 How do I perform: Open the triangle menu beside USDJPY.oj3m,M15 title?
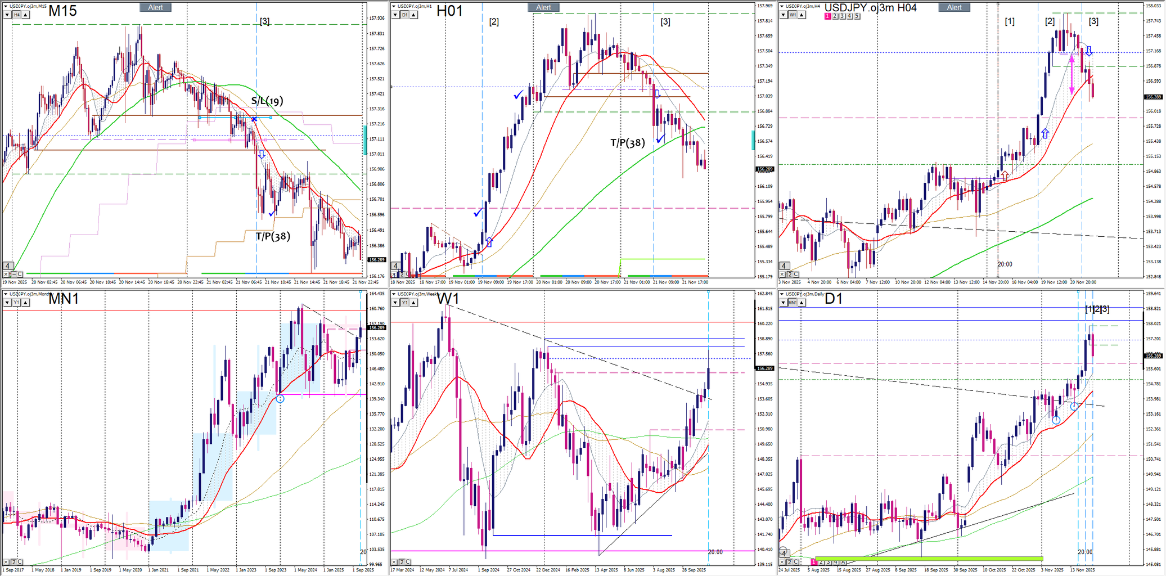point(4,6)
